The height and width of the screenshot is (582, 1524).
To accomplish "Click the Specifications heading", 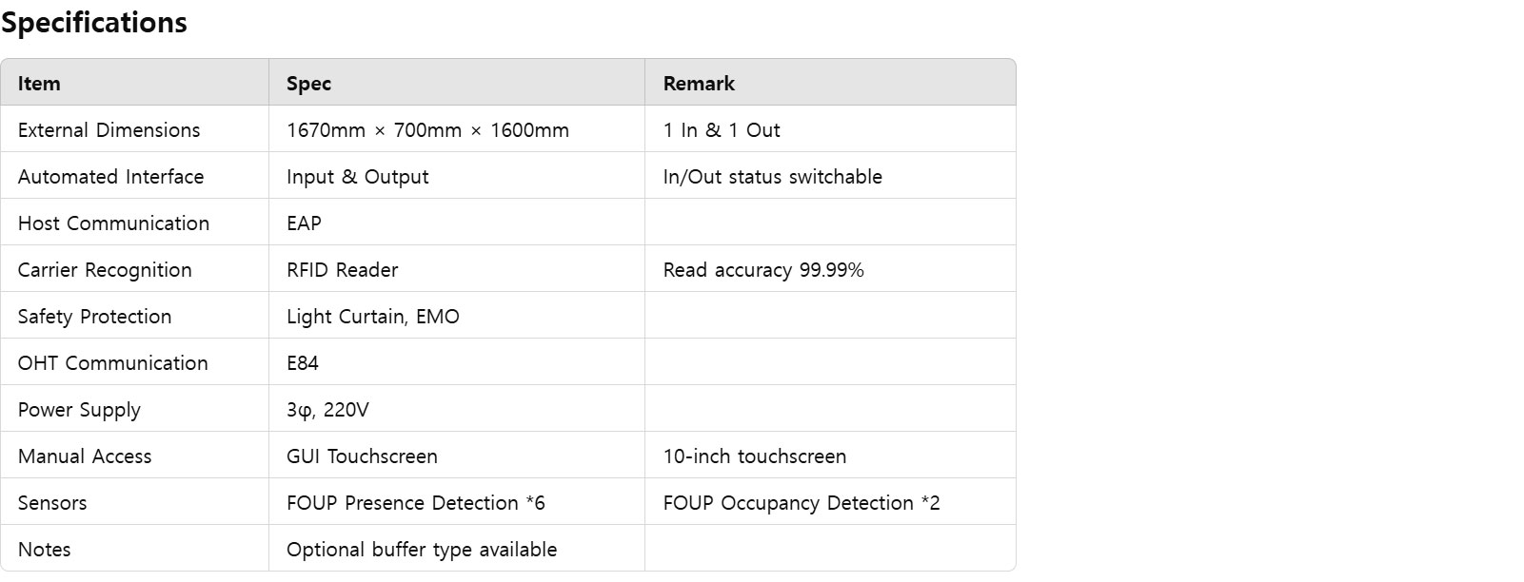I will 94,23.
